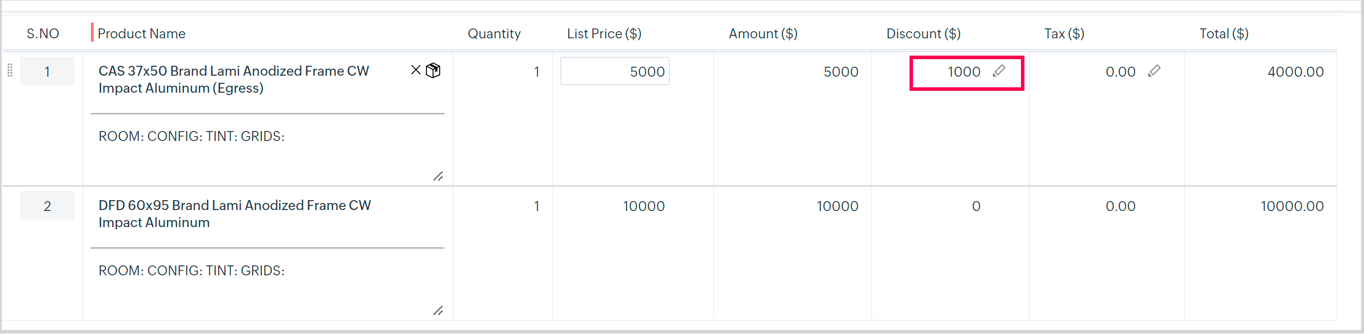Edit discount using pencil icon next to 1000
The width and height of the screenshot is (1364, 334).
click(x=999, y=71)
